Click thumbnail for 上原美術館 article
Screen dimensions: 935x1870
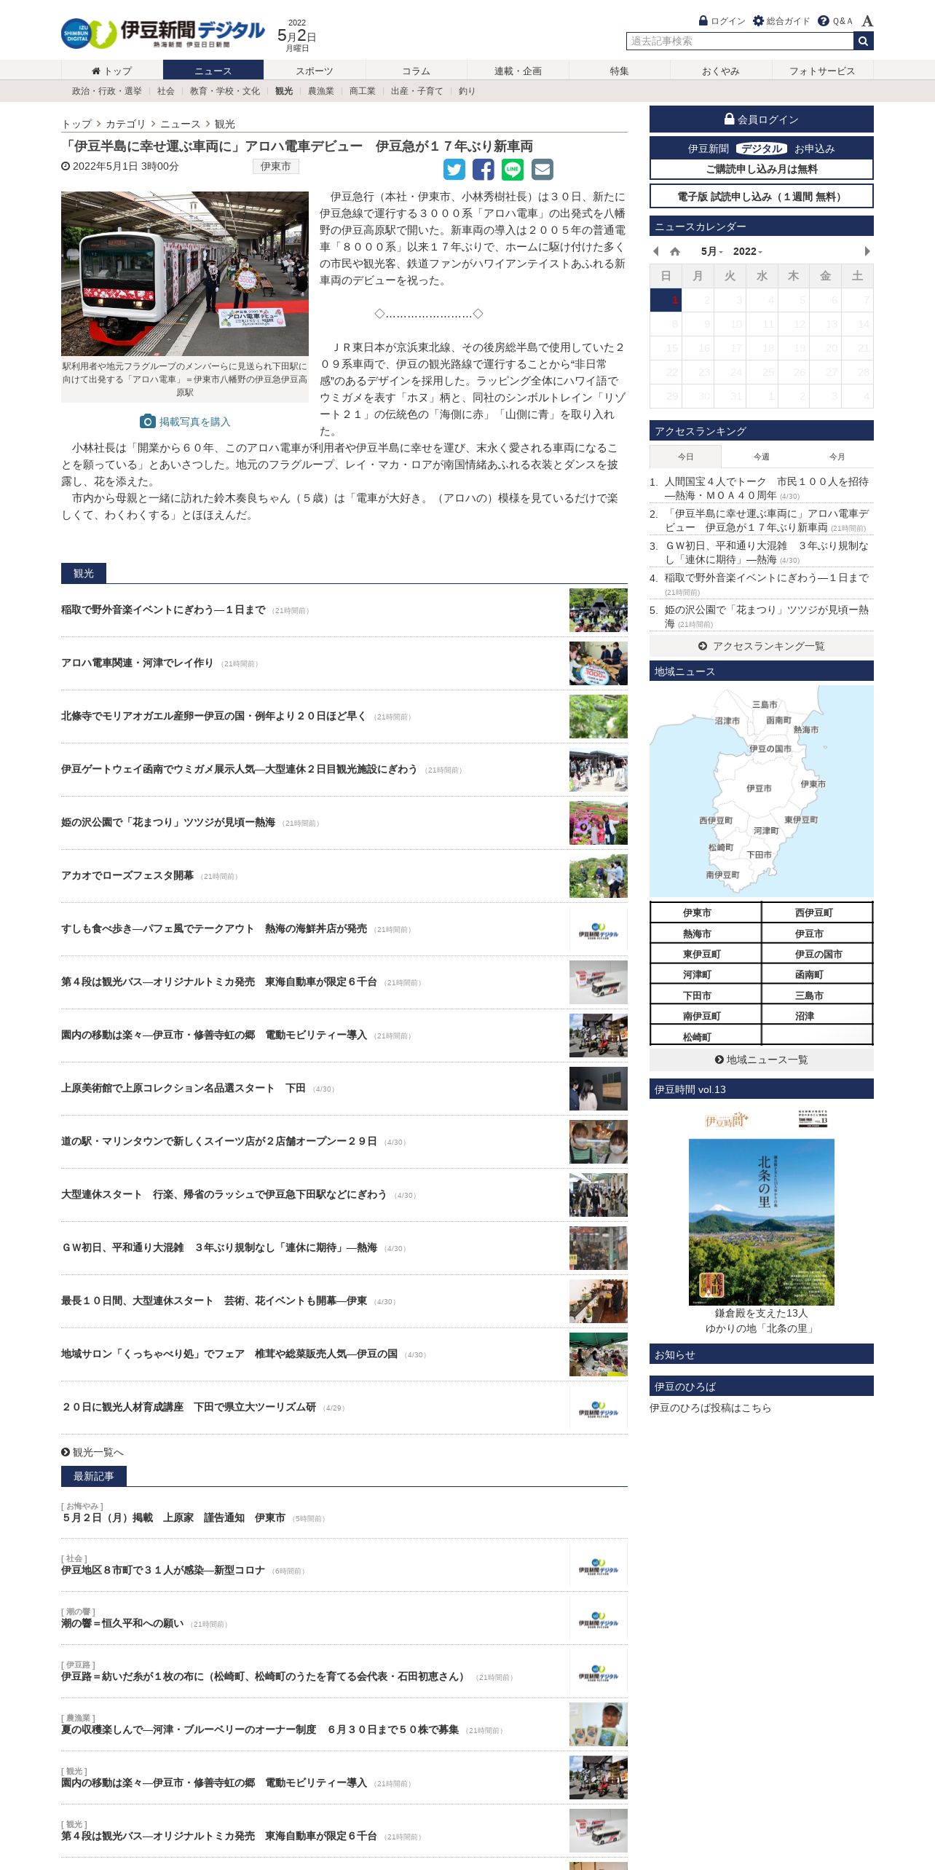[599, 1089]
